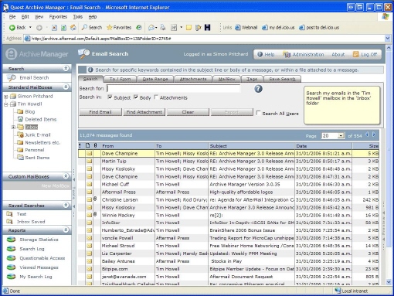This screenshot has width=394, height=296.
Task: Expand the Inbox folder node
Action: [x=13, y=127]
